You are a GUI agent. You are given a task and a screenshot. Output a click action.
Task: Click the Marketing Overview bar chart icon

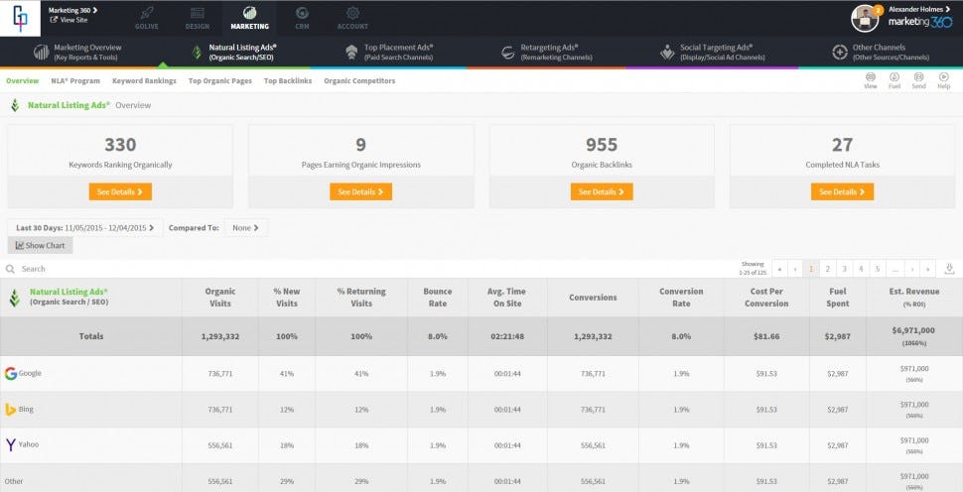(41, 53)
